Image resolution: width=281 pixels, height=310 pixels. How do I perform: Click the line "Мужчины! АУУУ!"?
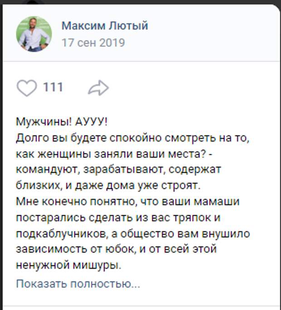tap(62, 122)
